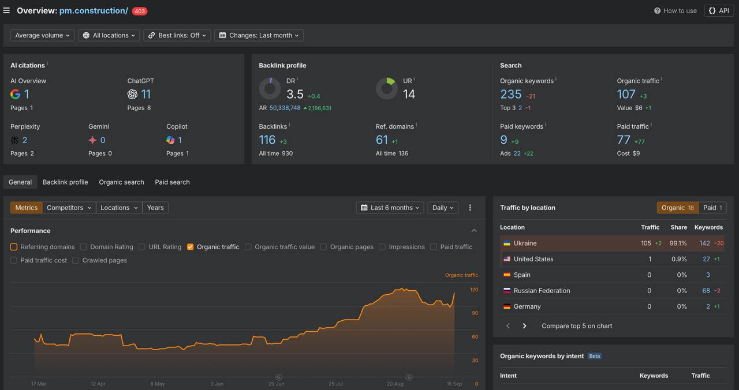The image size is (739, 390).
Task: Enable the Referring domains checkbox
Action: 14,247
